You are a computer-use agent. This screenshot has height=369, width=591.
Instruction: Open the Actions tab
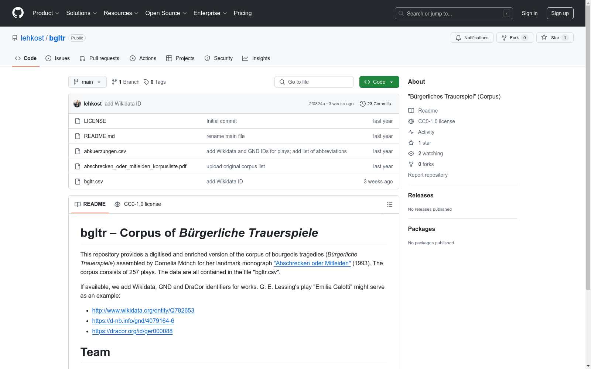(143, 58)
